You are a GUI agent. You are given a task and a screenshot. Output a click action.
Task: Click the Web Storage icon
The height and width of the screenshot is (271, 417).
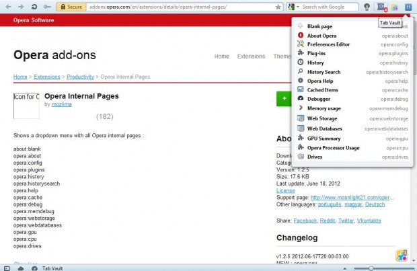coord(301,118)
